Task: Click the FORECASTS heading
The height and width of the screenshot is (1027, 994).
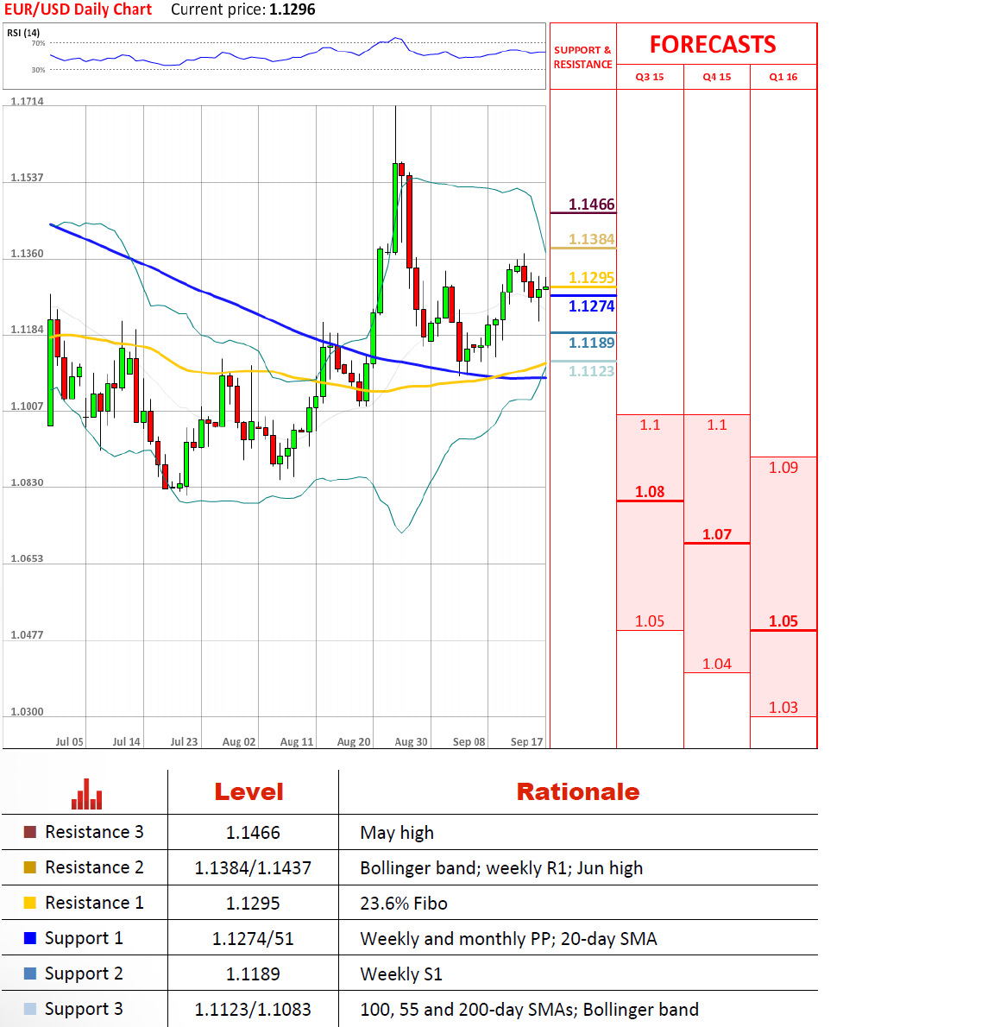Action: click(x=713, y=45)
